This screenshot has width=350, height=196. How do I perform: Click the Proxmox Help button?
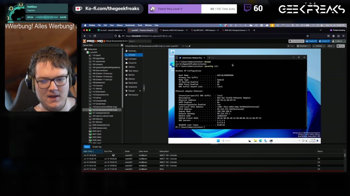coord(341,46)
